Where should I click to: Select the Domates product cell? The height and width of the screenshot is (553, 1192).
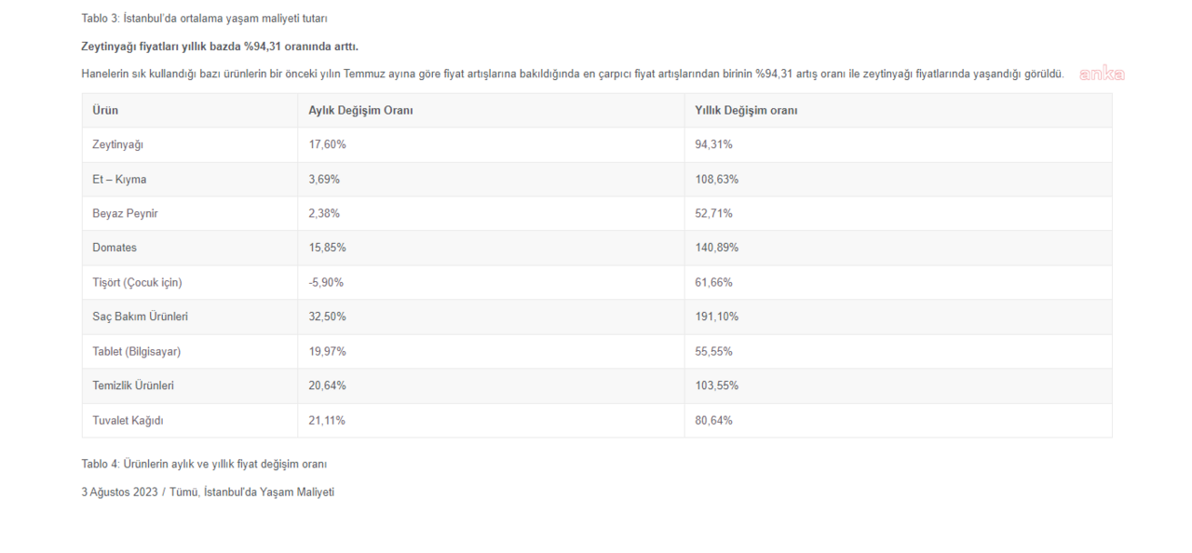point(115,249)
